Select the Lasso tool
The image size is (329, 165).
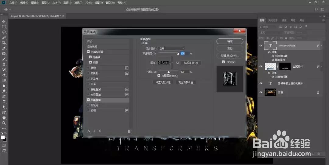(x=4, y=32)
